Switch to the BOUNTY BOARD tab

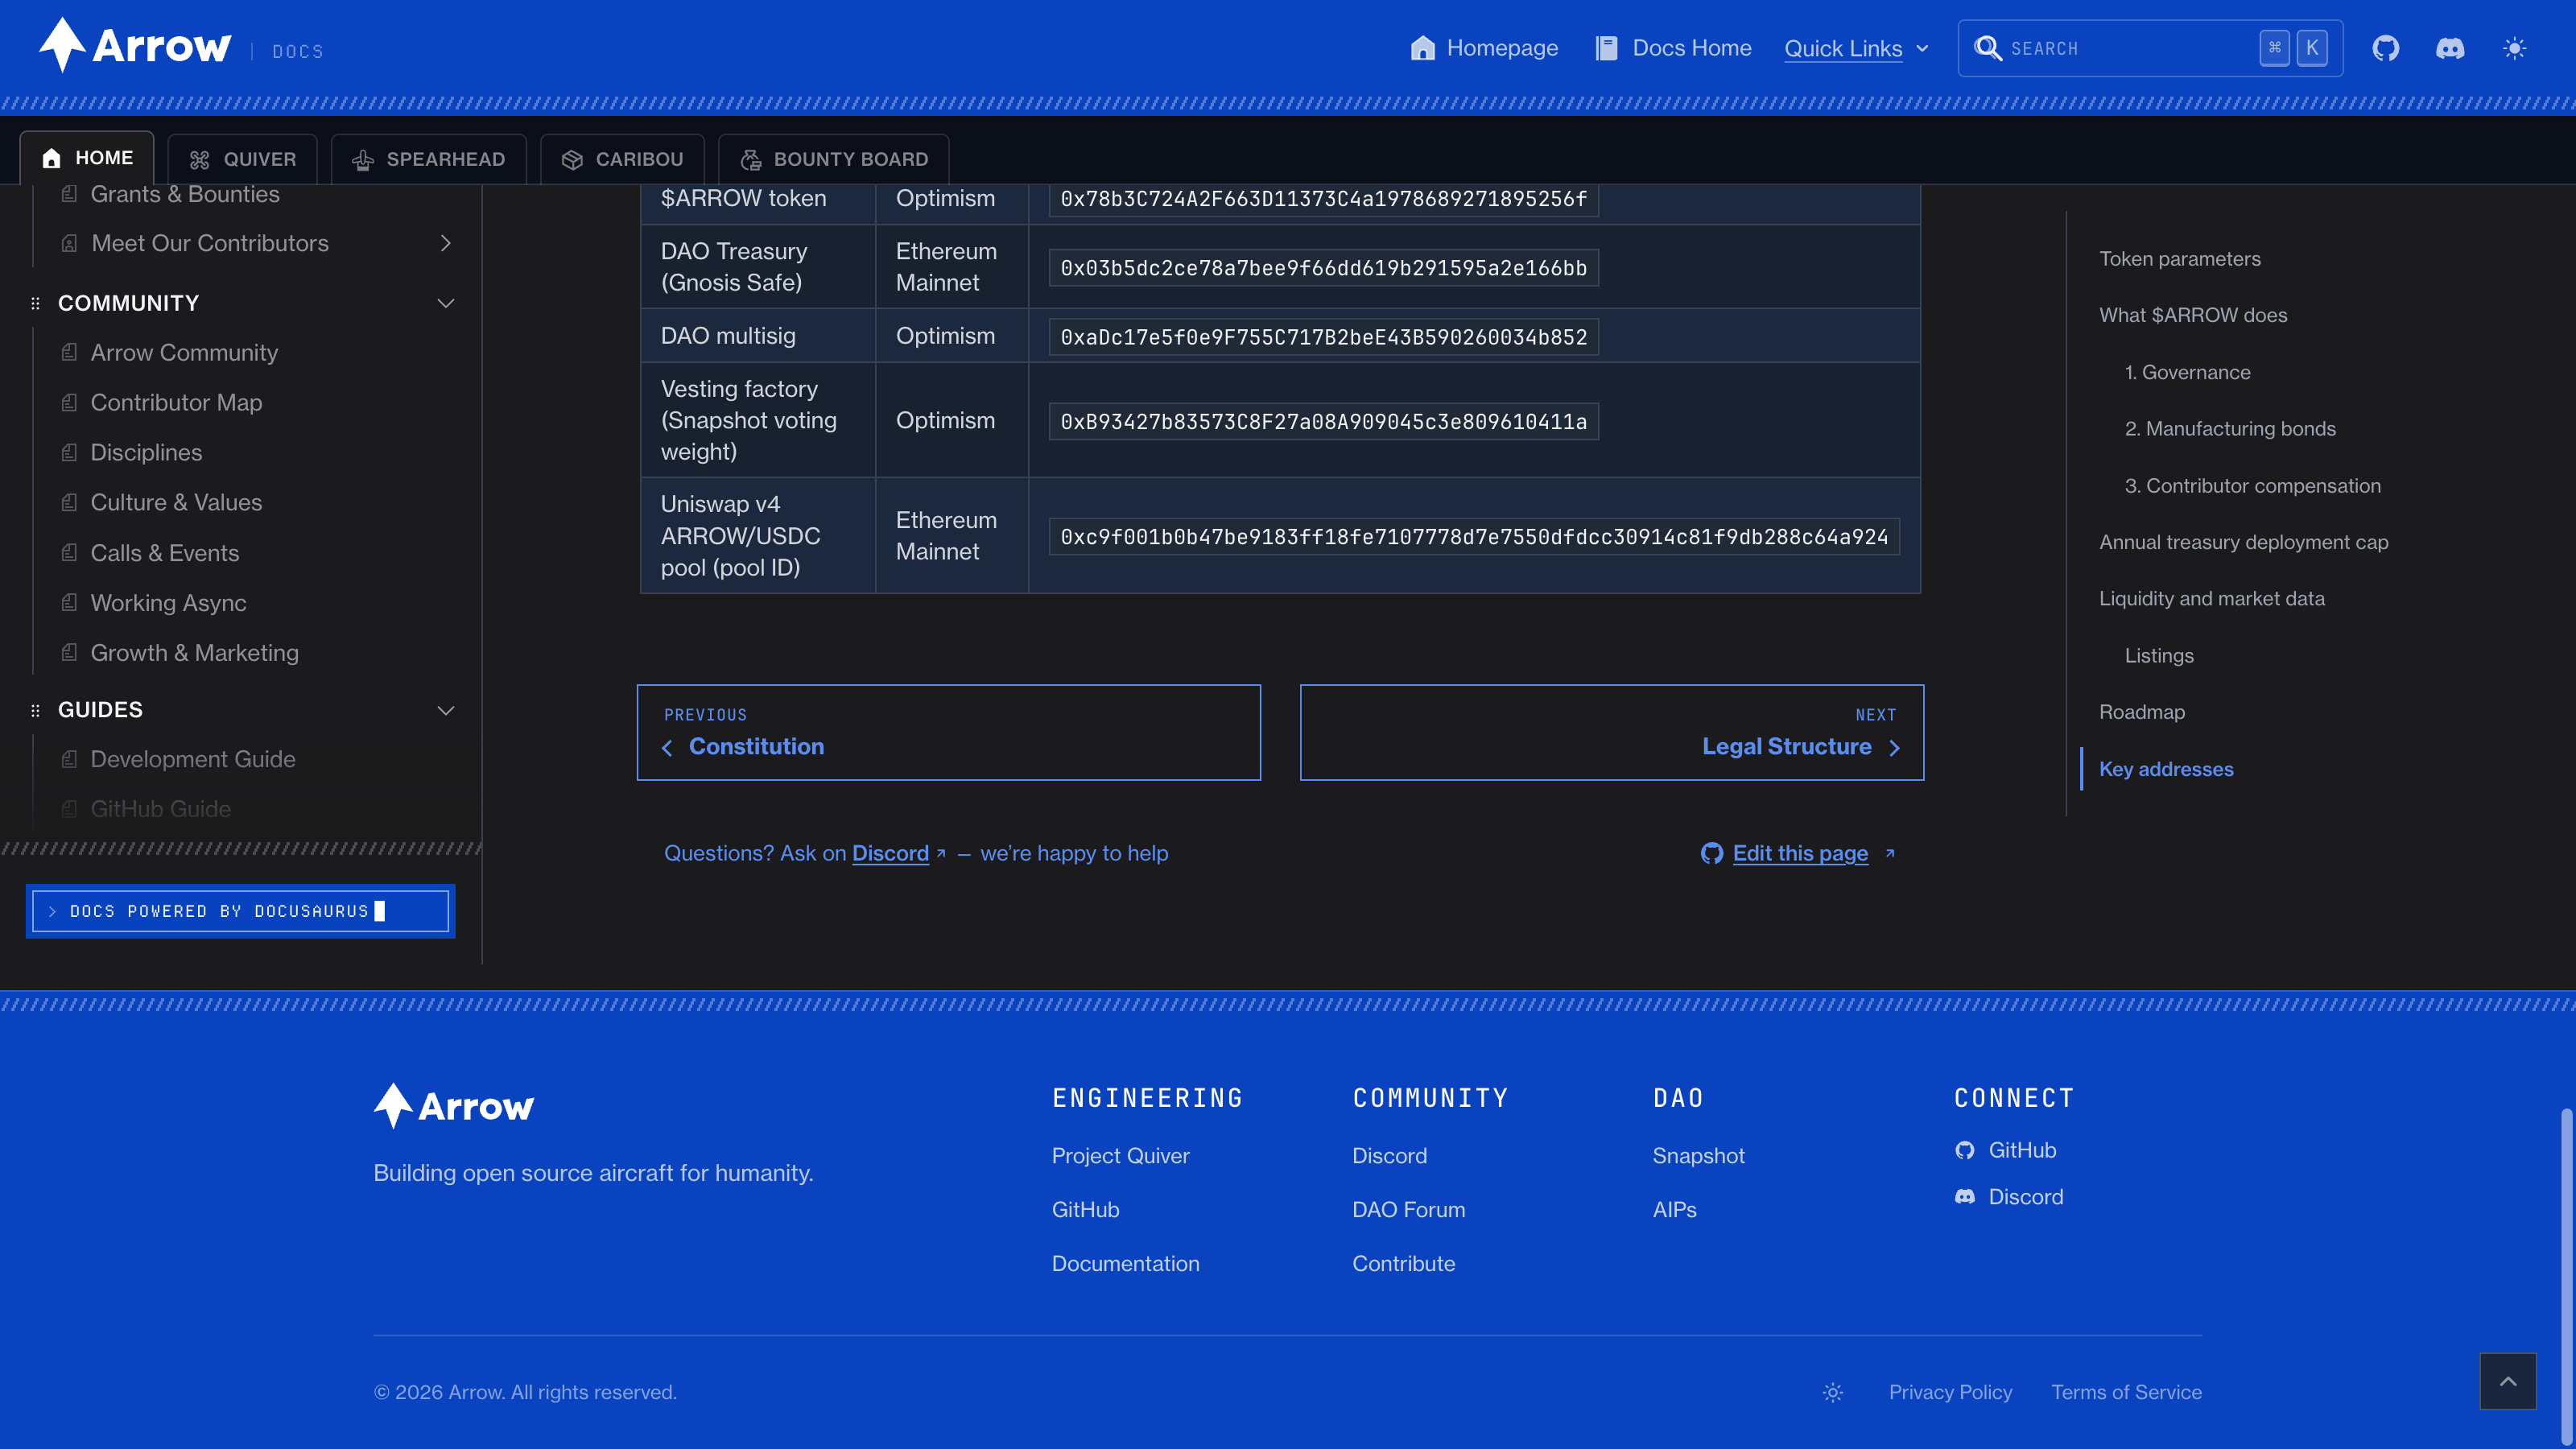(834, 159)
